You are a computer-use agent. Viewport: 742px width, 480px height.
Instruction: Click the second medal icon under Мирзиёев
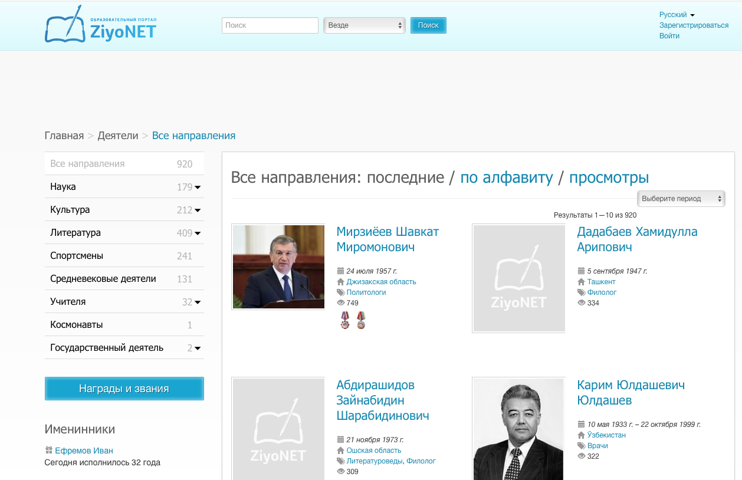tap(360, 320)
